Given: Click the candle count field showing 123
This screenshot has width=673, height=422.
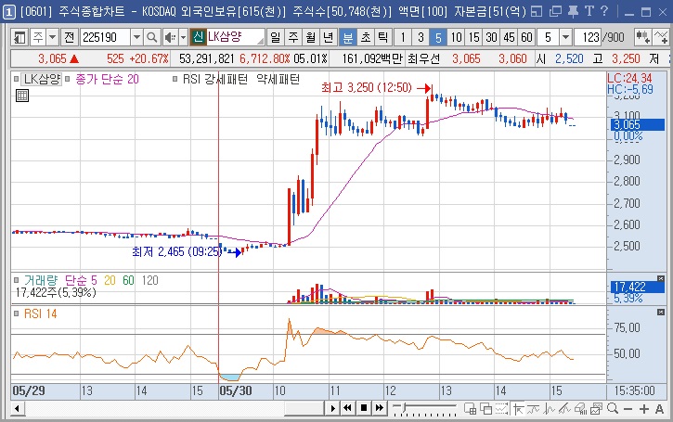Looking at the screenshot, I should (x=588, y=37).
